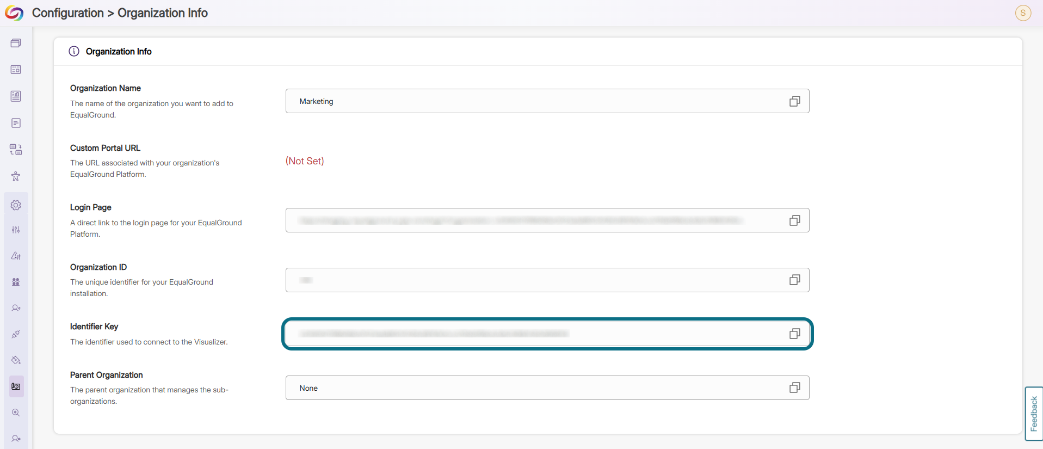Copy the Parent Organization value
Viewport: 1043px width, 449px height.
coord(794,388)
